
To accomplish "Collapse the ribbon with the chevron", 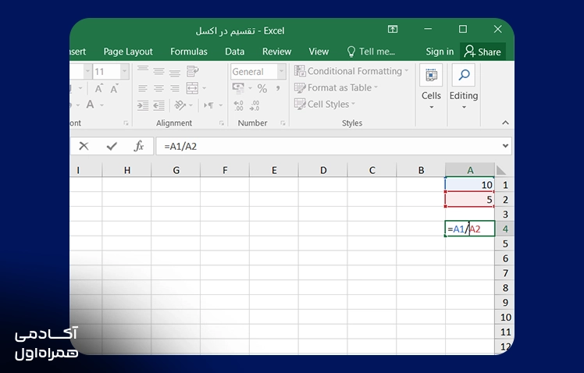I will click(x=505, y=123).
